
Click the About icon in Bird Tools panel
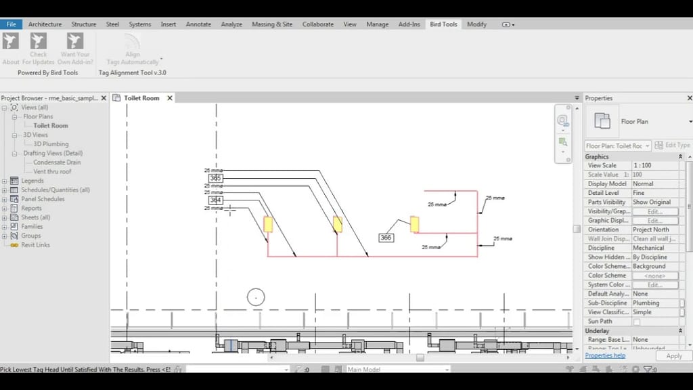point(10,42)
